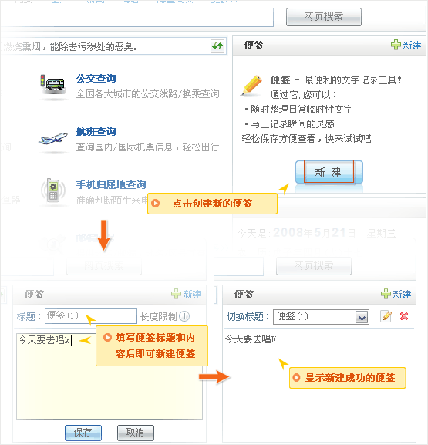Viewport: 428px width, 445px height.
Task: Click the large 新建 button
Action: pos(329,172)
